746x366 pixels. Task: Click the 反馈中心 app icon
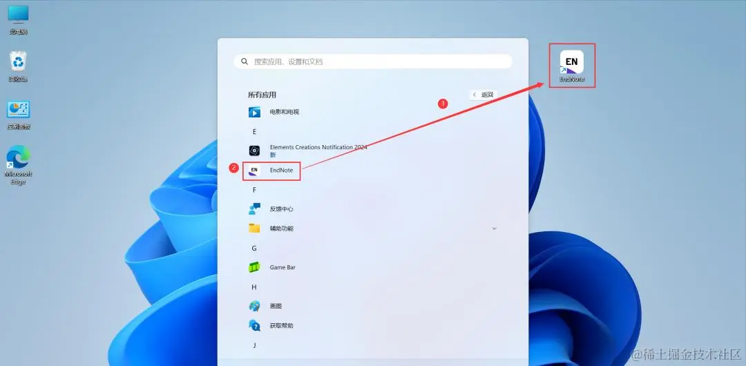pyautogui.click(x=254, y=209)
